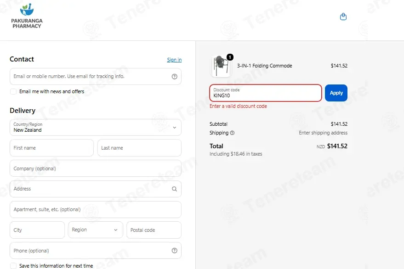
Task: Expand the Region dropdown
Action: coord(95,230)
